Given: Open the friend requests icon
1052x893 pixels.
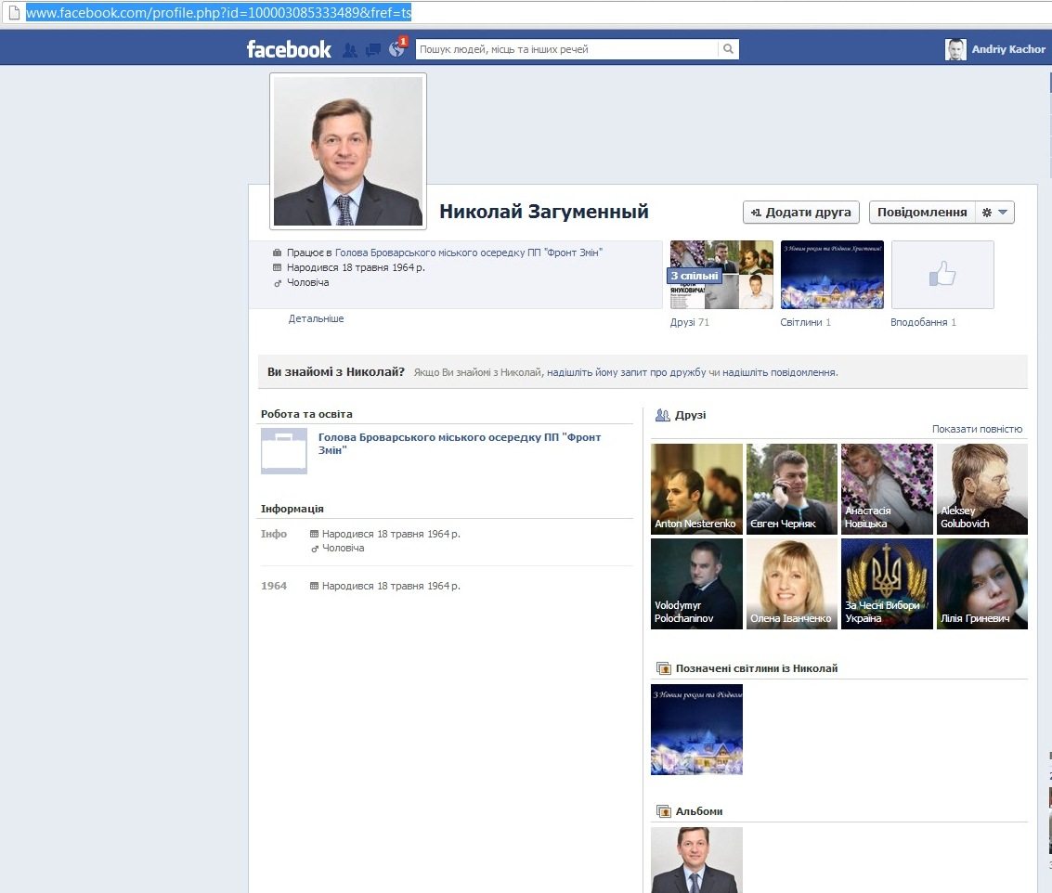Looking at the screenshot, I should 349,50.
